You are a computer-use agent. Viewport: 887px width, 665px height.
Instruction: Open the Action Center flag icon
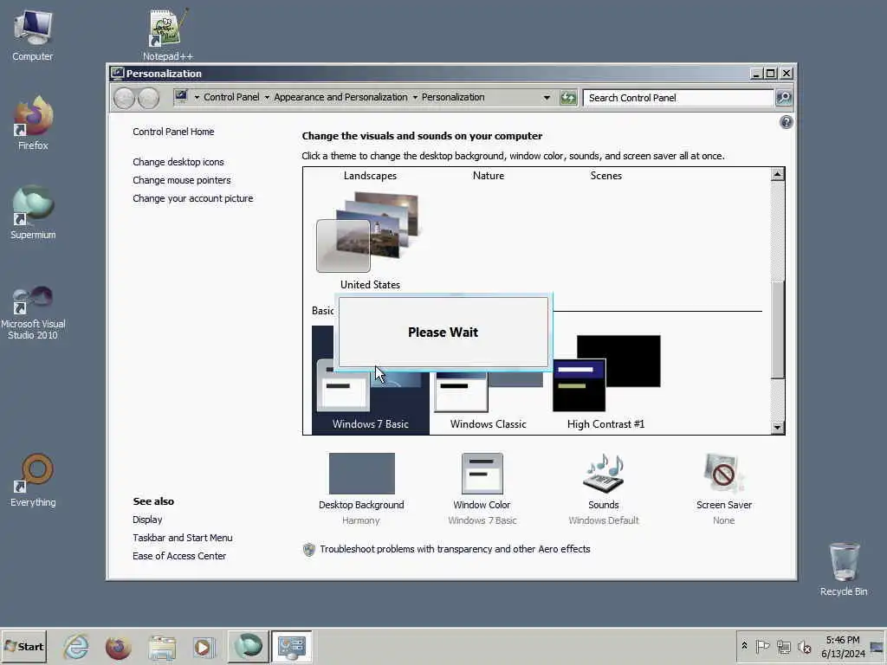point(762,646)
